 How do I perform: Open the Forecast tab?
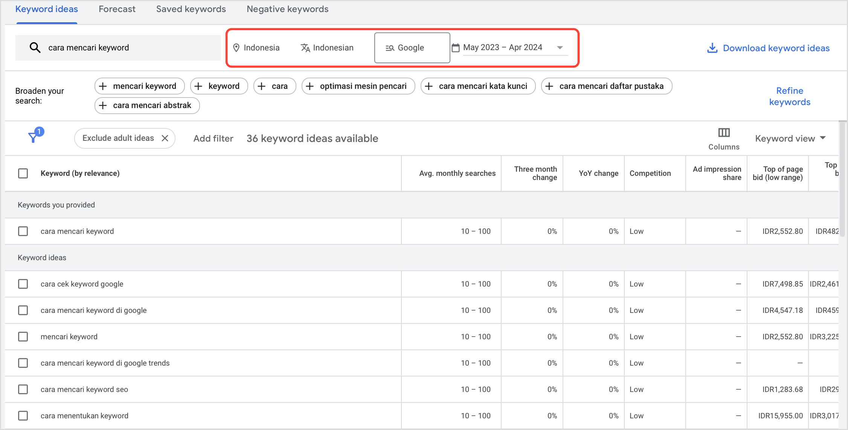point(117,9)
